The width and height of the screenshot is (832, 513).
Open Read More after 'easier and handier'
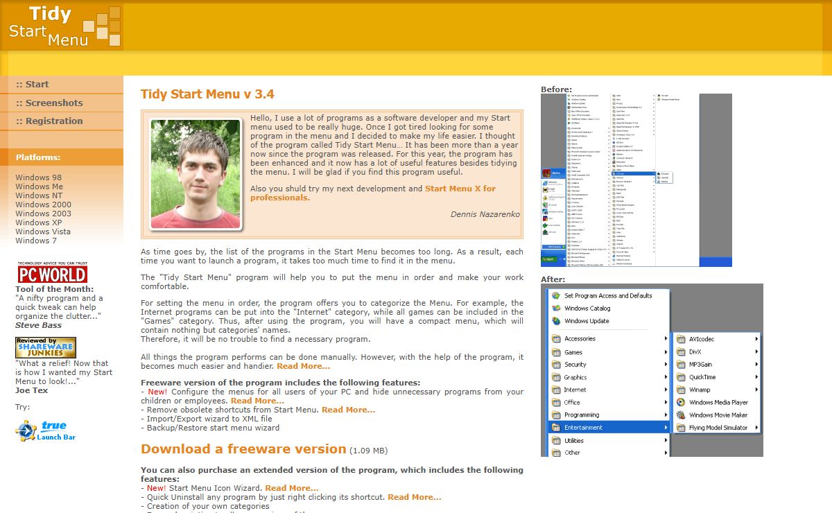[303, 366]
